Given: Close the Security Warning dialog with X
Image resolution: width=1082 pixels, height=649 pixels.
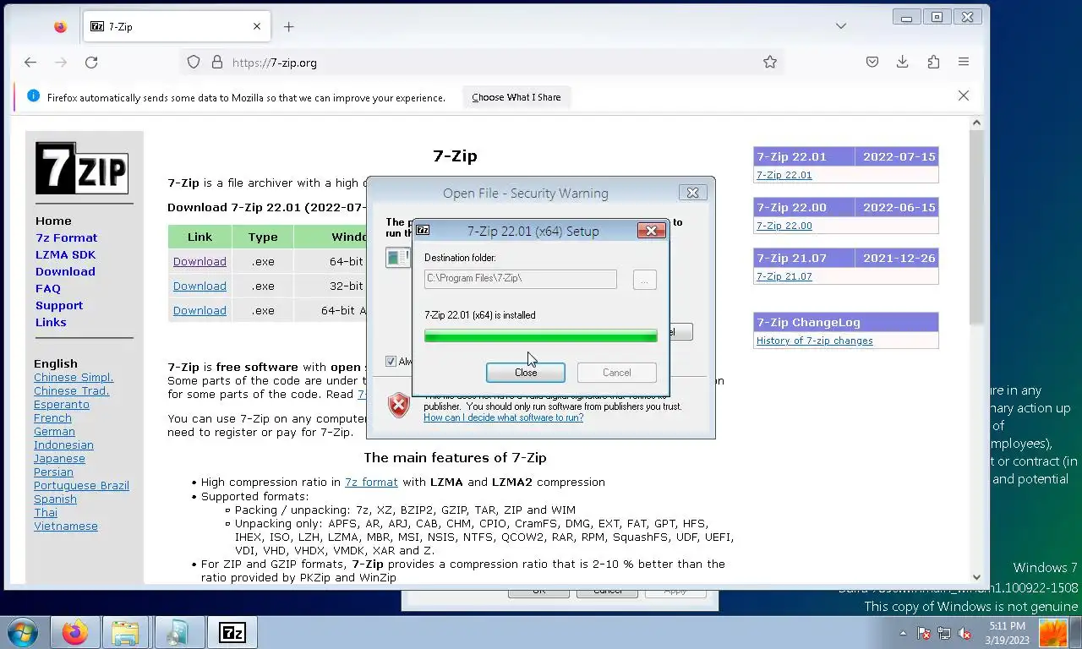Looking at the screenshot, I should [692, 193].
